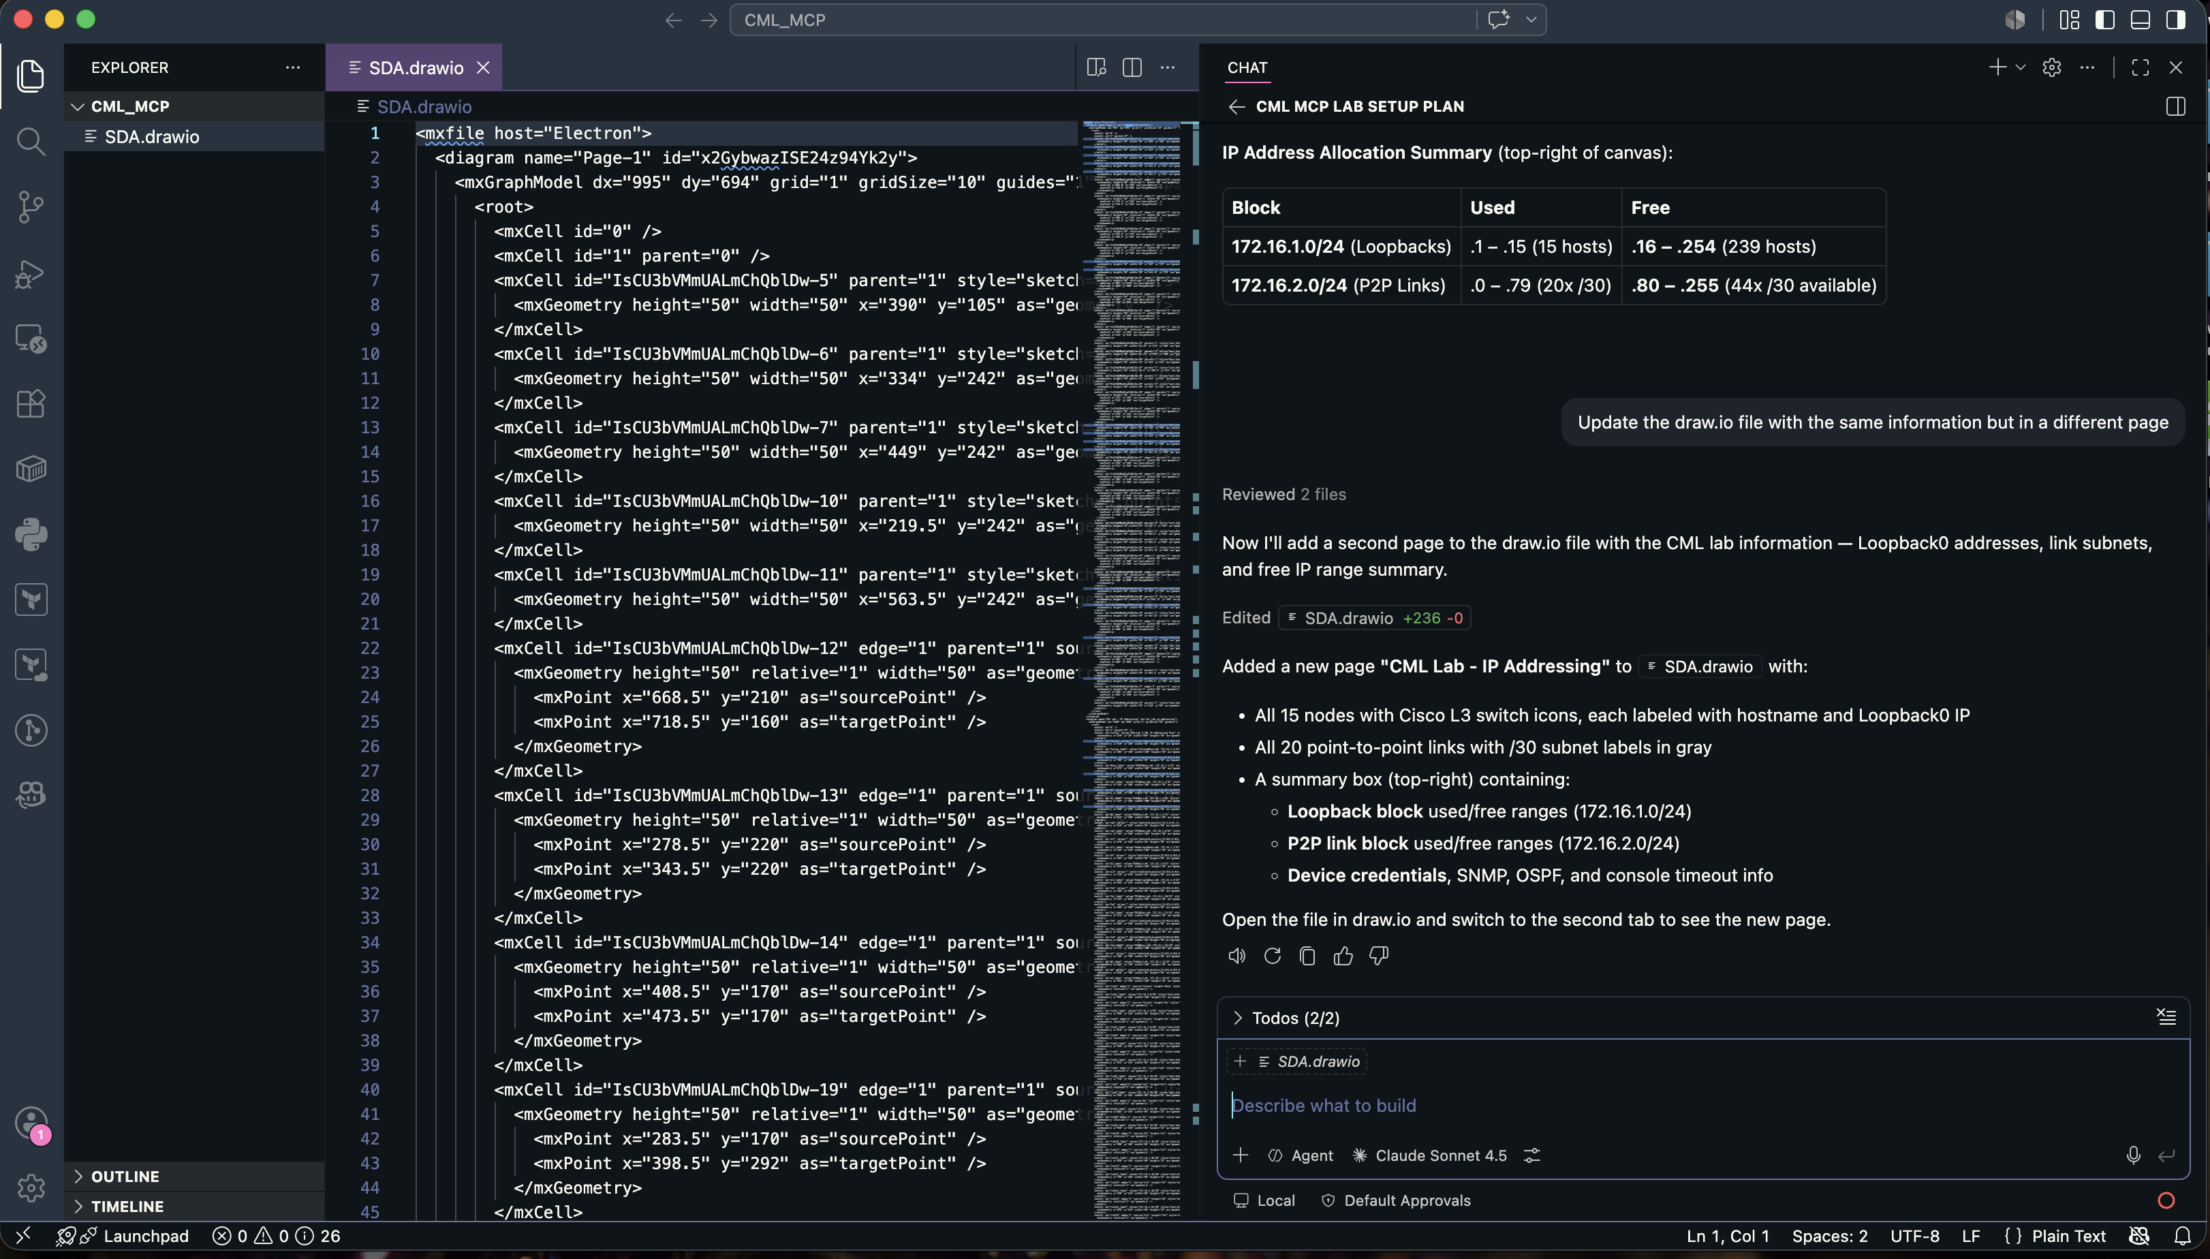2210x1259 pixels.
Task: Copy the chat response
Action: (1307, 955)
